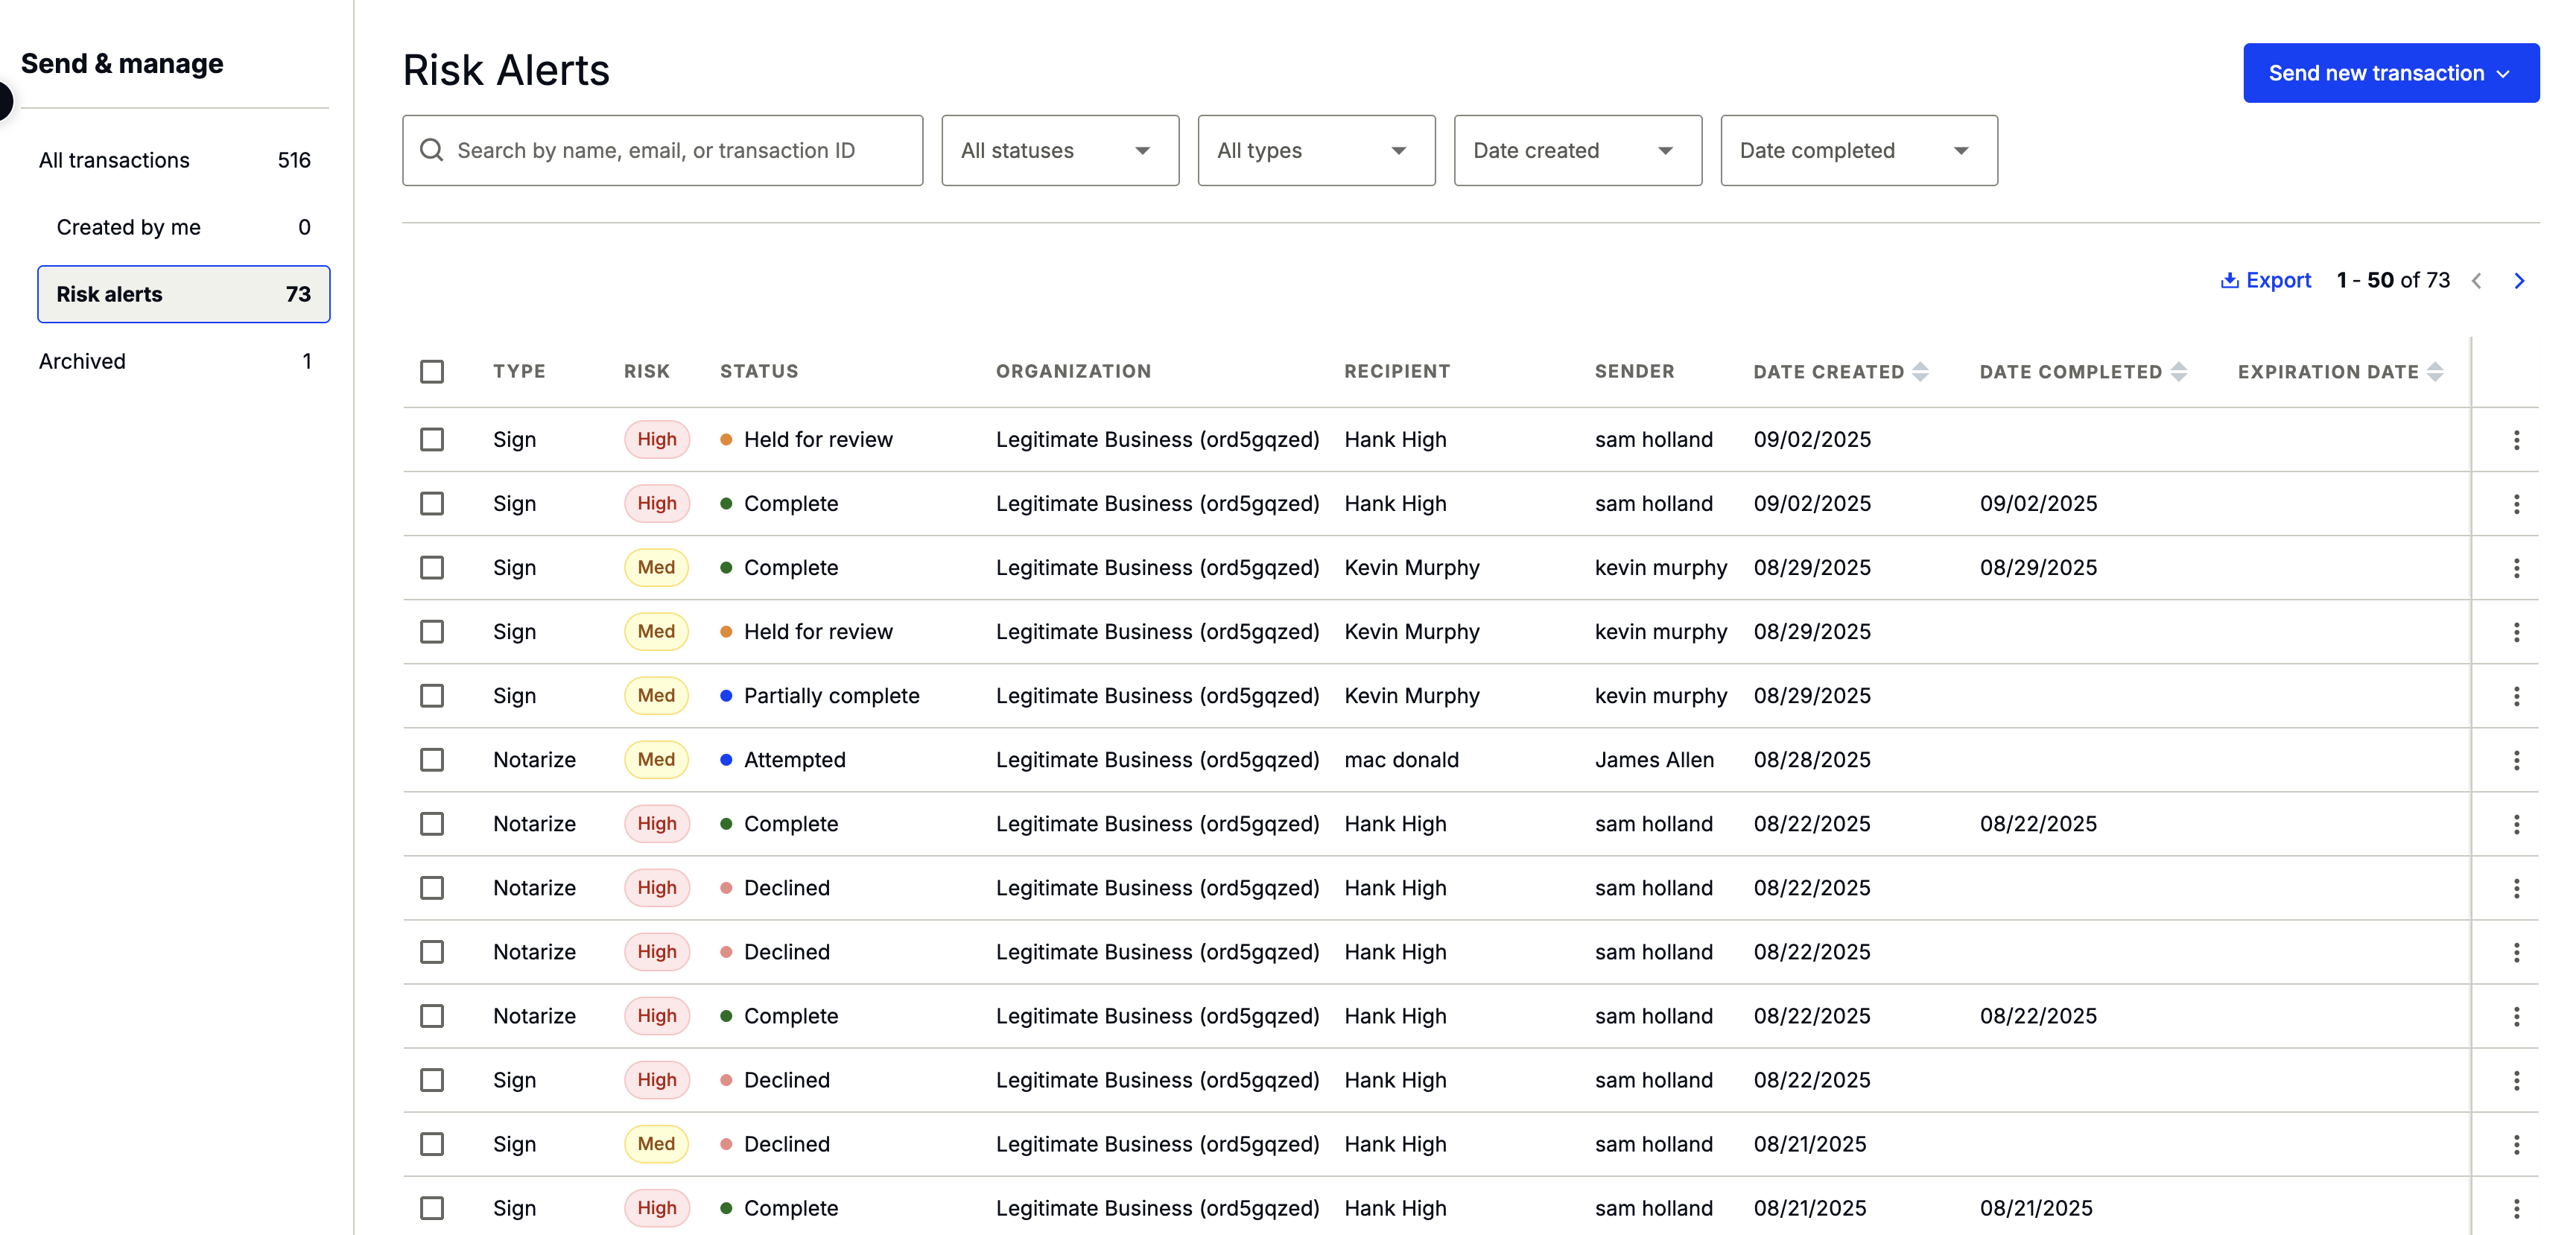
Task: Go to previous page of risk alerts
Action: (2477, 281)
